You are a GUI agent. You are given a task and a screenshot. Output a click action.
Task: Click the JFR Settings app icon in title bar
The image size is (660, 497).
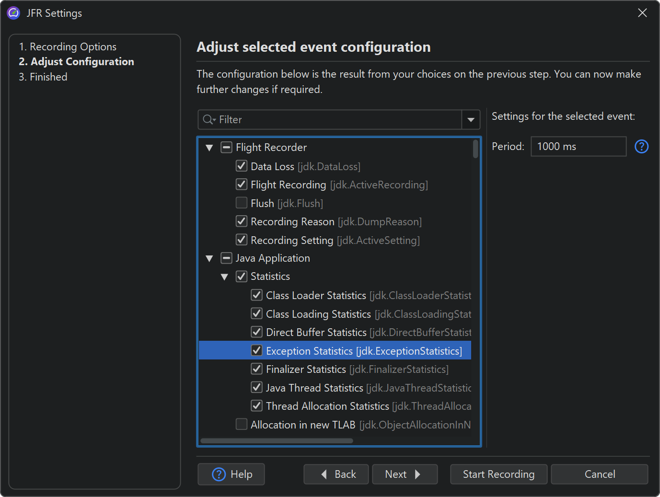(x=13, y=13)
